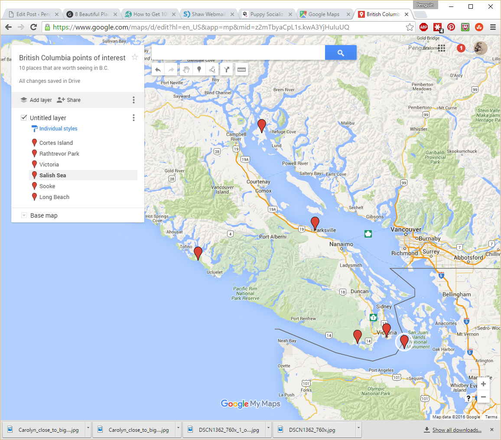Select the add directions tool
The width and height of the screenshot is (501, 440).
(x=227, y=69)
